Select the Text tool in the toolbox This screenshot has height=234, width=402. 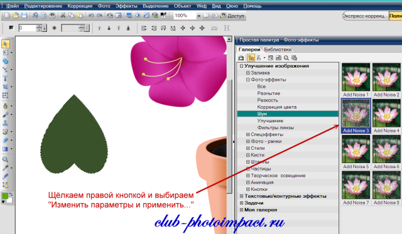click(x=5, y=78)
